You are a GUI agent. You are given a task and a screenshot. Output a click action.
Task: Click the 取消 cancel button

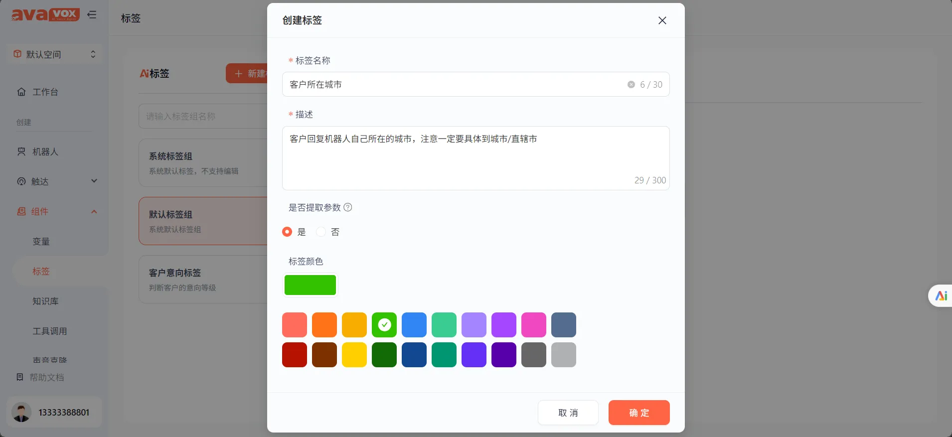tap(568, 413)
